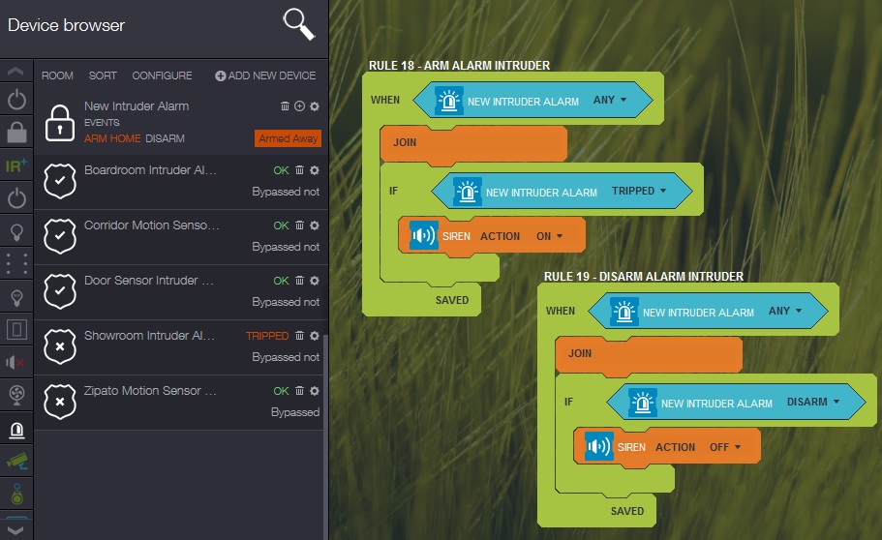Open the CONFIGURE menu

point(162,75)
